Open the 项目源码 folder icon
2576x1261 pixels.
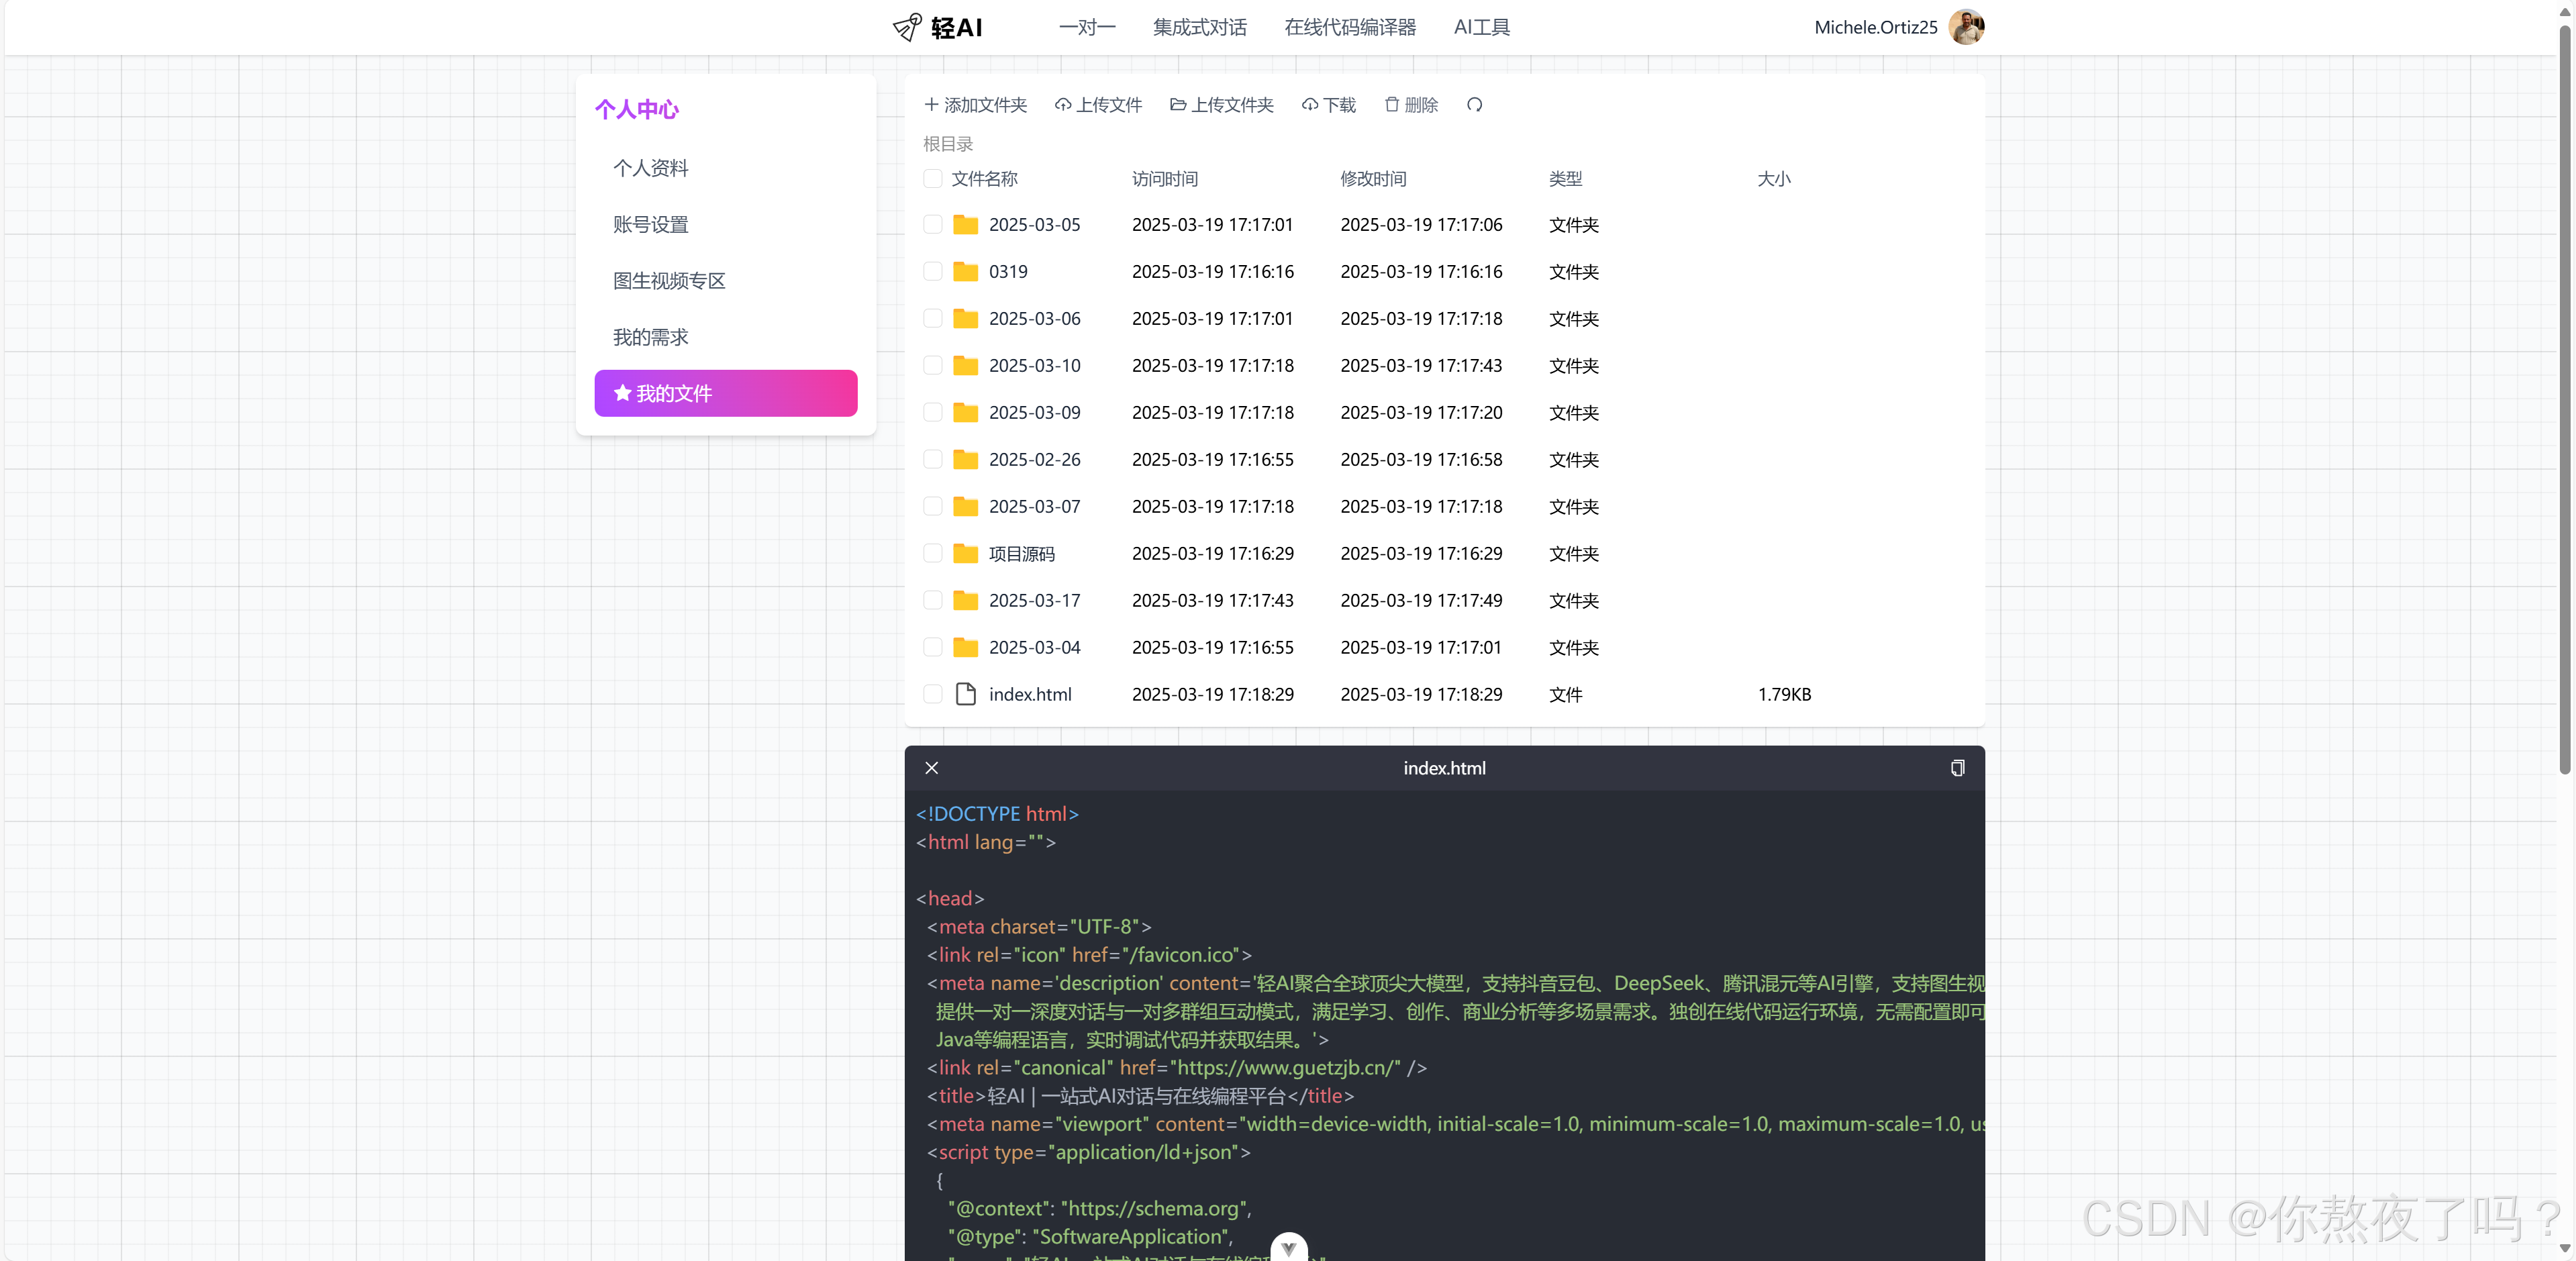point(965,553)
